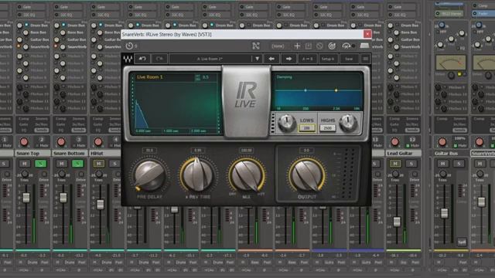The width and height of the screenshot is (495, 278).
Task: Click the record button above HiHat
Action: point(98,142)
